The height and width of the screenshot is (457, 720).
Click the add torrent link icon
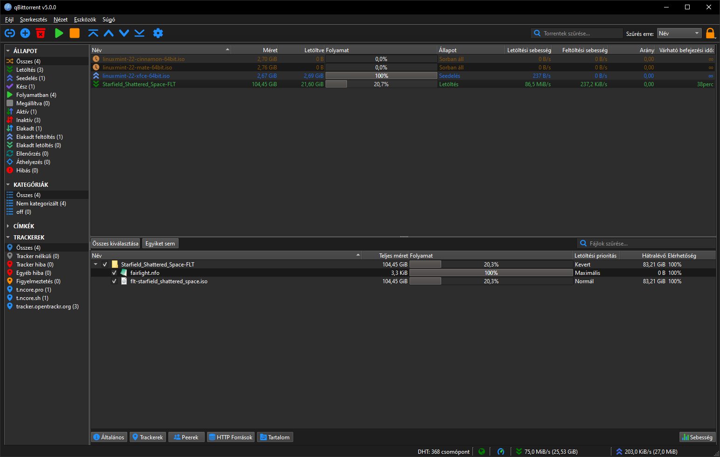coord(10,33)
